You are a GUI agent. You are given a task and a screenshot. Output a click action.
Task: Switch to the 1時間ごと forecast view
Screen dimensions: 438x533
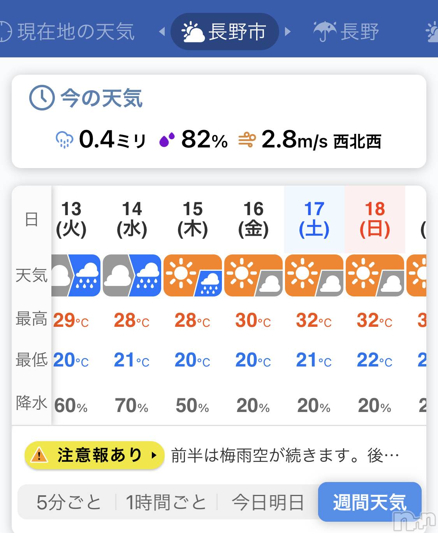coord(166,502)
